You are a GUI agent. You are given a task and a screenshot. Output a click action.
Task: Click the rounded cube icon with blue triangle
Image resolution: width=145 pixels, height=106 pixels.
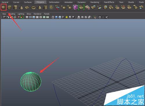pyautogui.click(x=106, y=7)
